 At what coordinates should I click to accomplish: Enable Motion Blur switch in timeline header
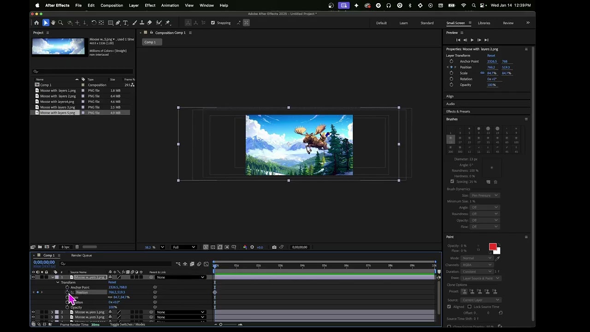coord(199,264)
